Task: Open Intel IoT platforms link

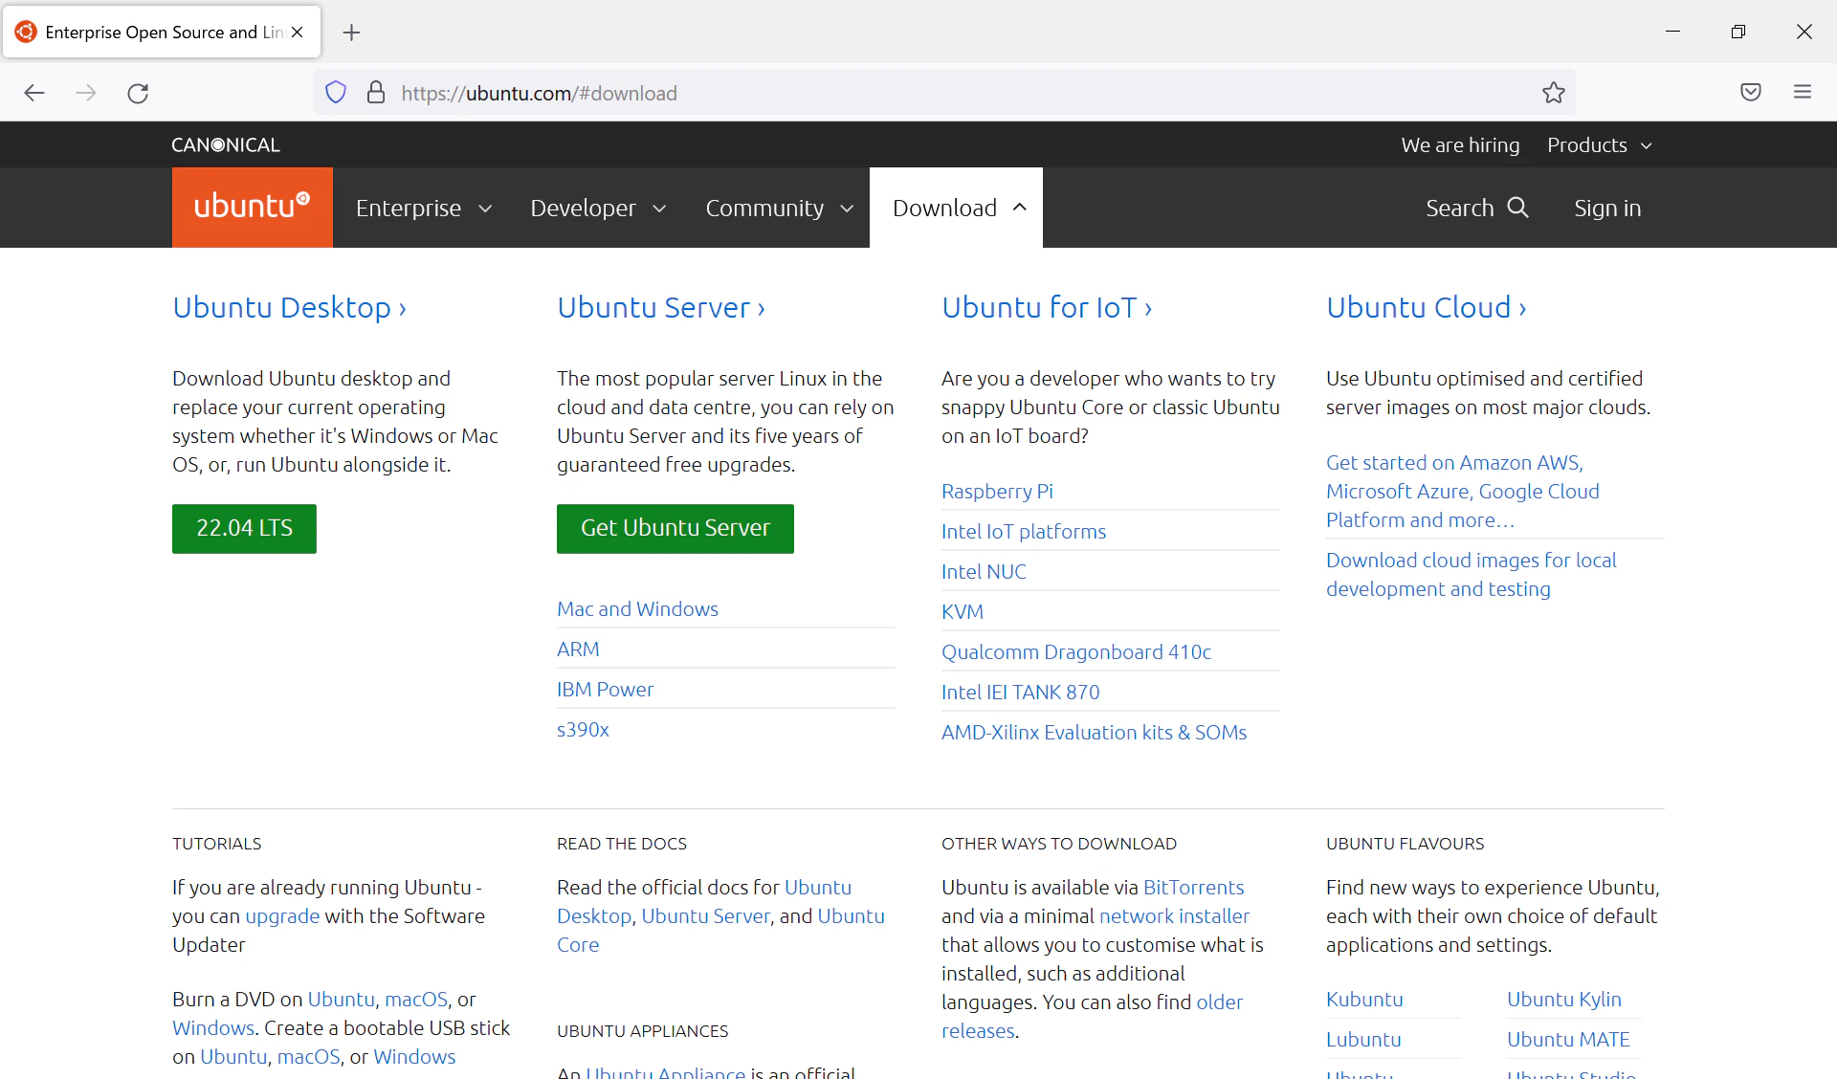Action: tap(1024, 531)
